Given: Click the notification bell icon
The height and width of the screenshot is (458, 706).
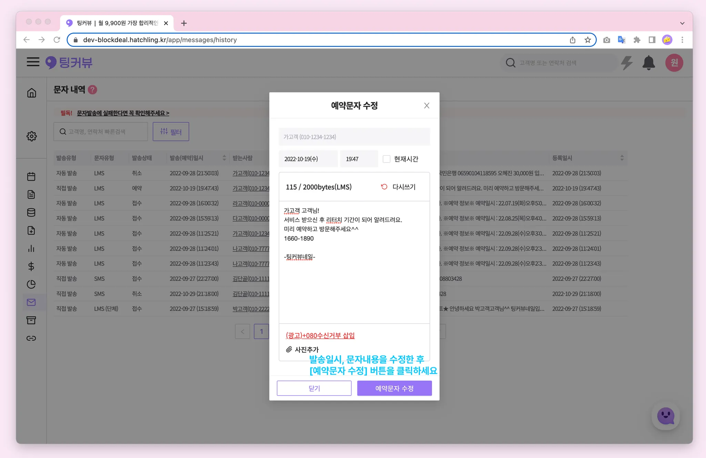Looking at the screenshot, I should [648, 63].
